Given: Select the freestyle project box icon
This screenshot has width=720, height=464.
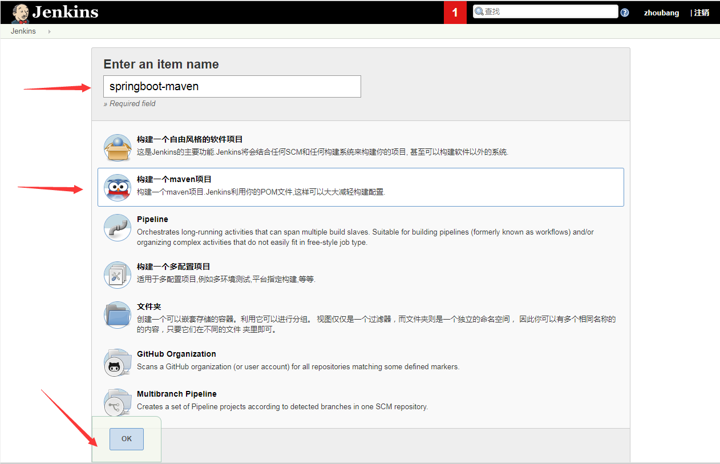Looking at the screenshot, I should click(118, 148).
